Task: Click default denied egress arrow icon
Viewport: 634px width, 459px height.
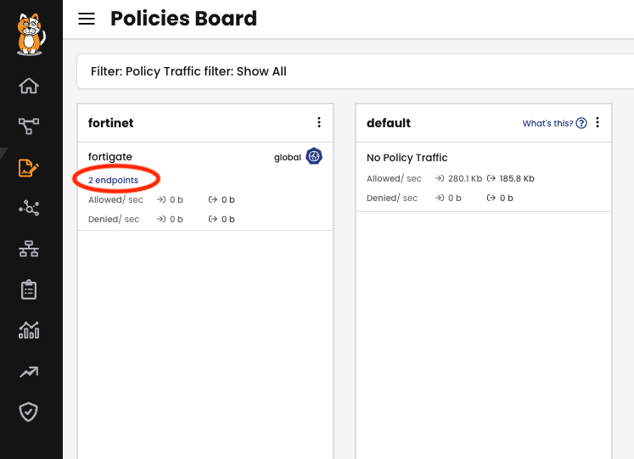Action: coord(491,198)
